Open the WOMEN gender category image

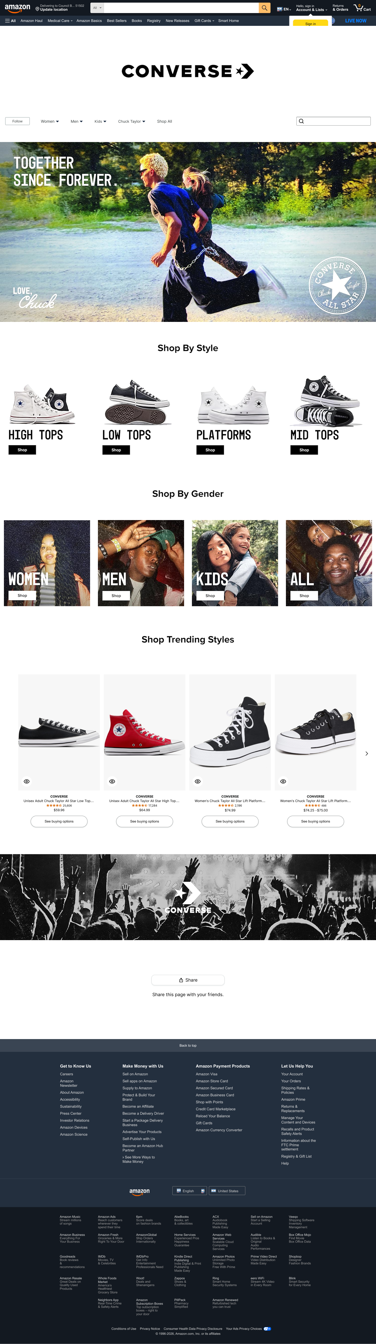pyautogui.click(x=47, y=563)
